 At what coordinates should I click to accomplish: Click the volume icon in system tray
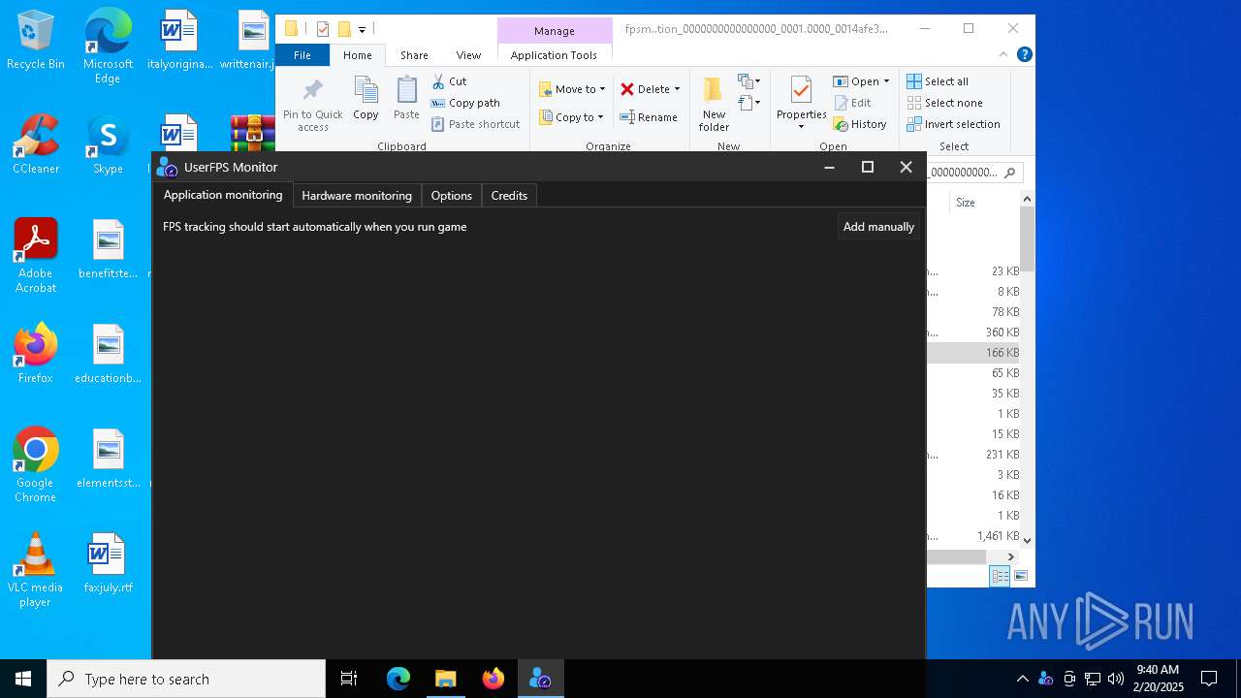pos(1116,679)
